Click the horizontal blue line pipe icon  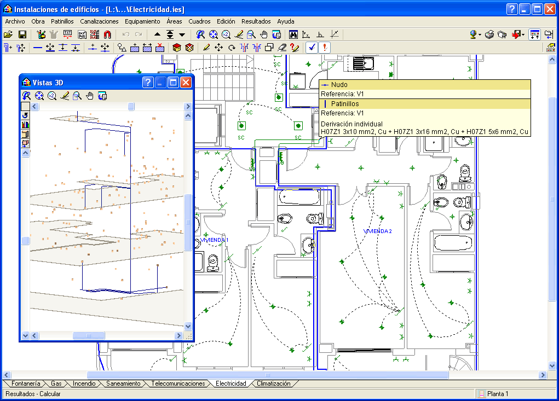[37, 48]
